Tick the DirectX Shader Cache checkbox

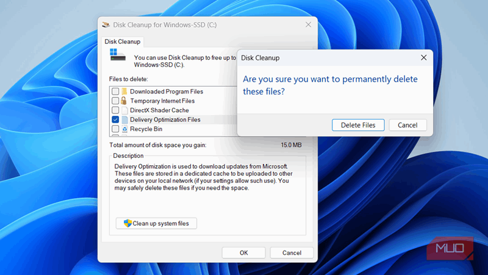pyautogui.click(x=115, y=110)
